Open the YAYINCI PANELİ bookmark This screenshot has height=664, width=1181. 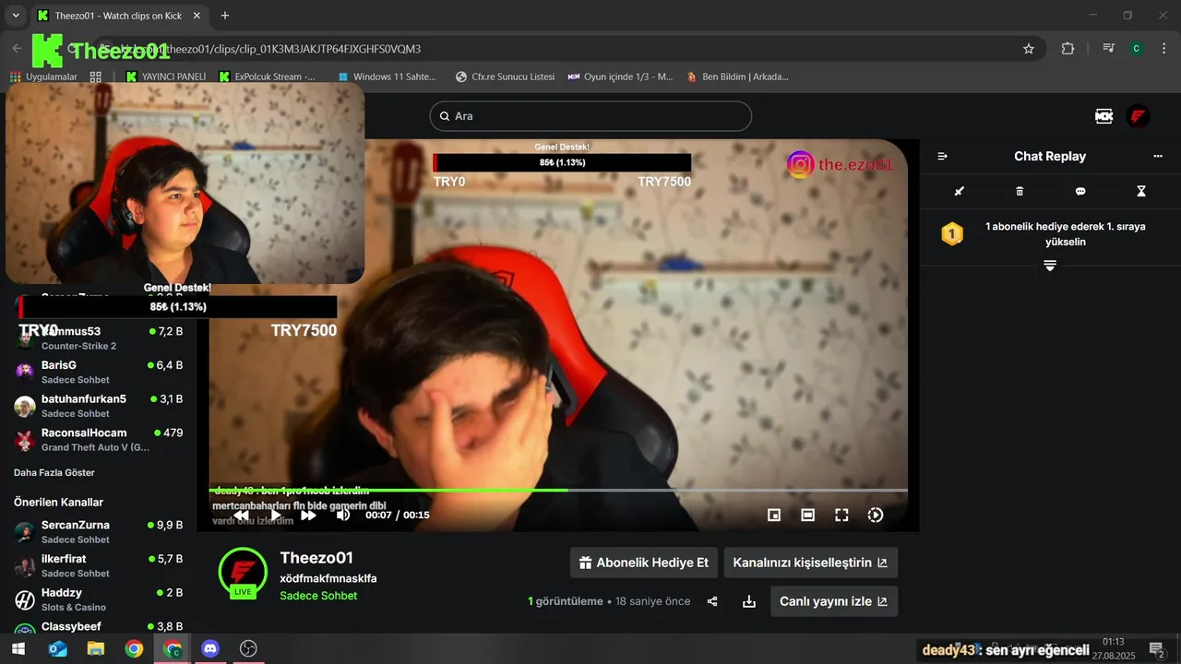coord(166,77)
